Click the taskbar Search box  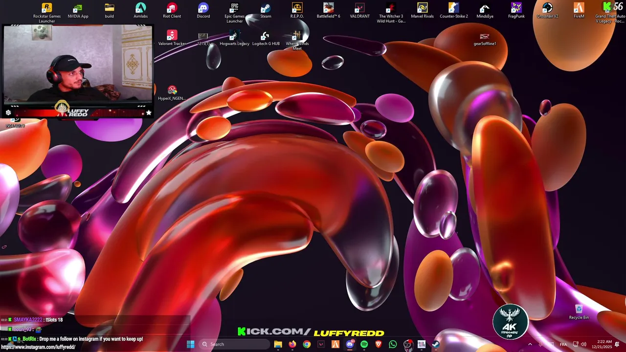click(235, 344)
